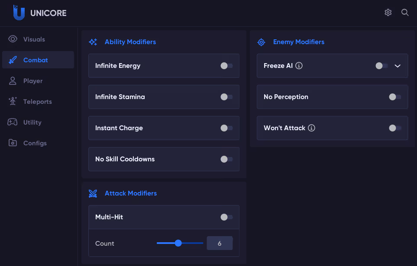Screen dimensions: 417x266
Task: Click the Multi-Hit Count slider handle
Action: 178,243
